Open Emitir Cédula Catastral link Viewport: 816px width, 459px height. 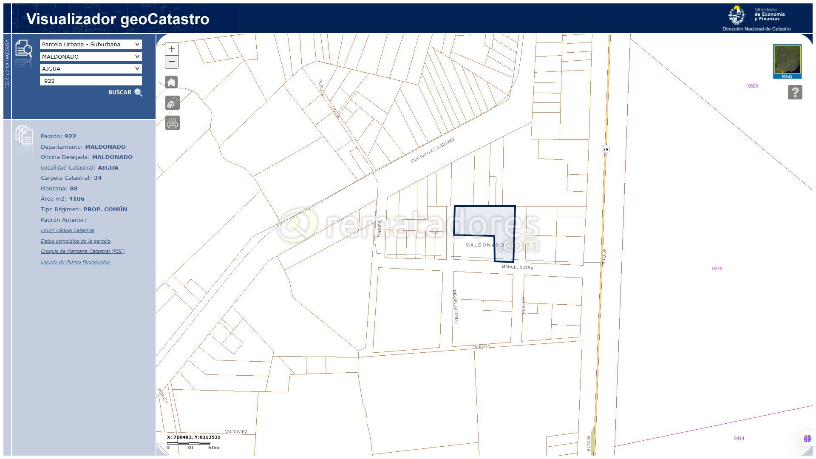coord(68,230)
